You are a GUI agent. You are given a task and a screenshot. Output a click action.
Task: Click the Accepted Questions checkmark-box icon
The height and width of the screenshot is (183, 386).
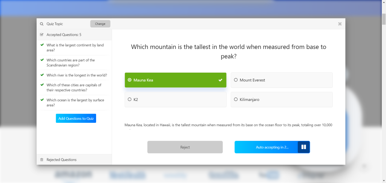click(42, 35)
